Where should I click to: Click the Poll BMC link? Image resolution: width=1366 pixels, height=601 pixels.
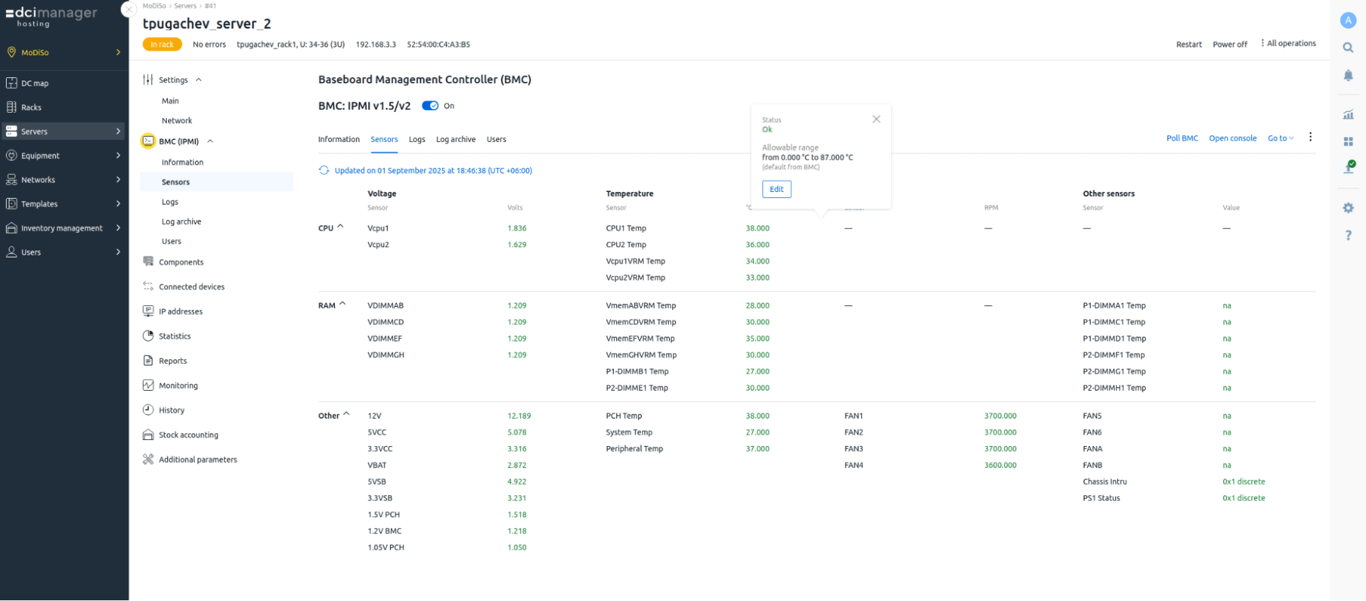coord(1181,139)
